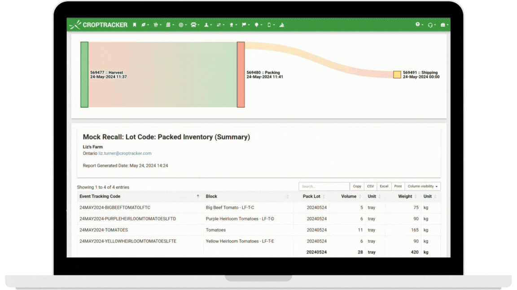Screen dimensions: 517x290
Task: Sort by Pack Lot column arrows
Action: coord(324,196)
